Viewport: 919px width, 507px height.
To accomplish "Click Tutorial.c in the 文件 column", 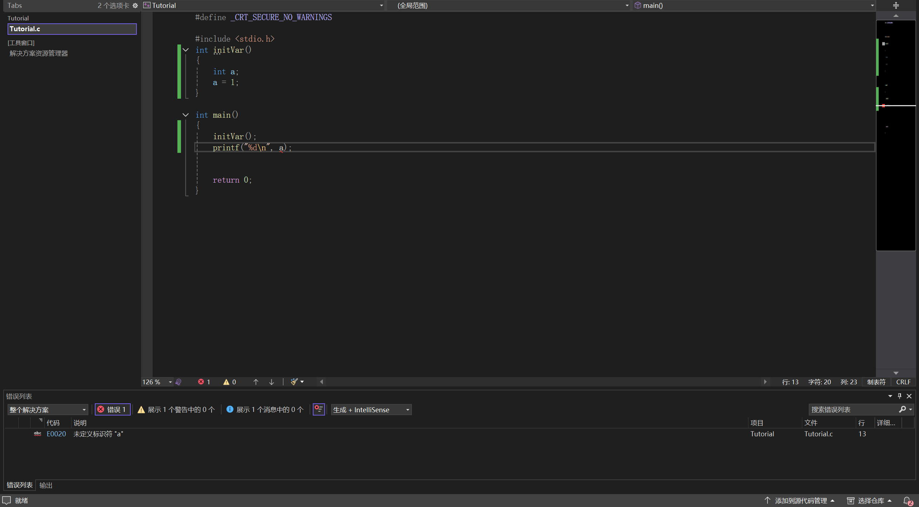I will tap(818, 434).
